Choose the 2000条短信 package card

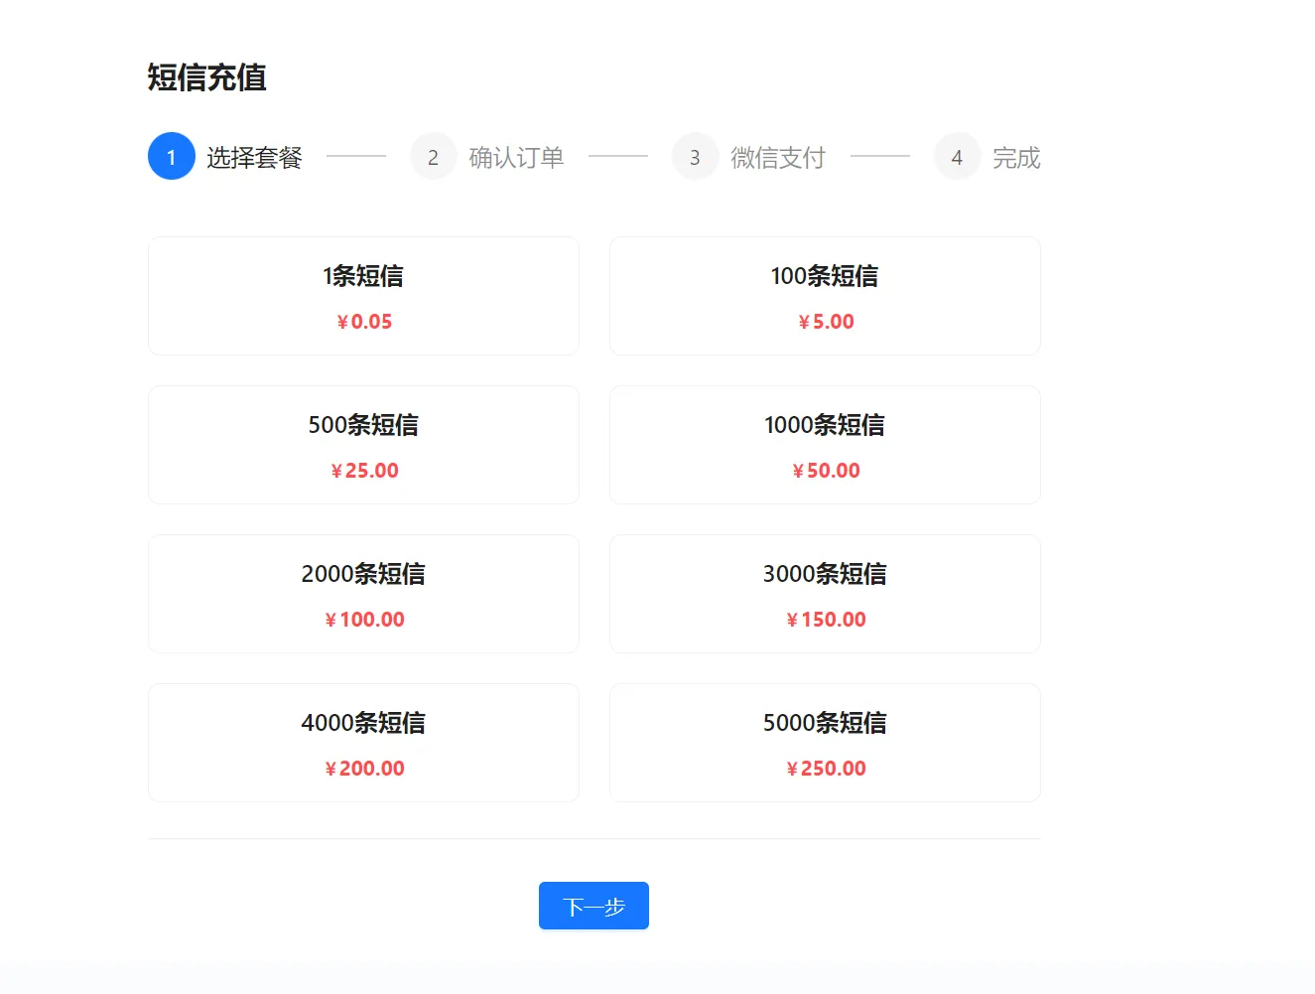pyautogui.click(x=363, y=594)
